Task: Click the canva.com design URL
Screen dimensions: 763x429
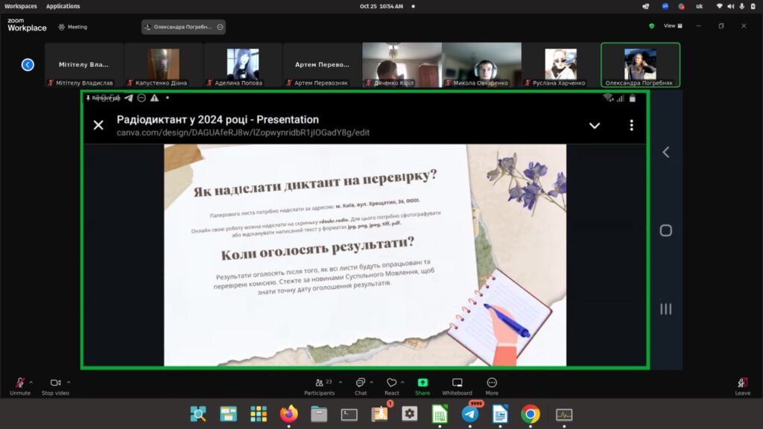Action: [243, 133]
